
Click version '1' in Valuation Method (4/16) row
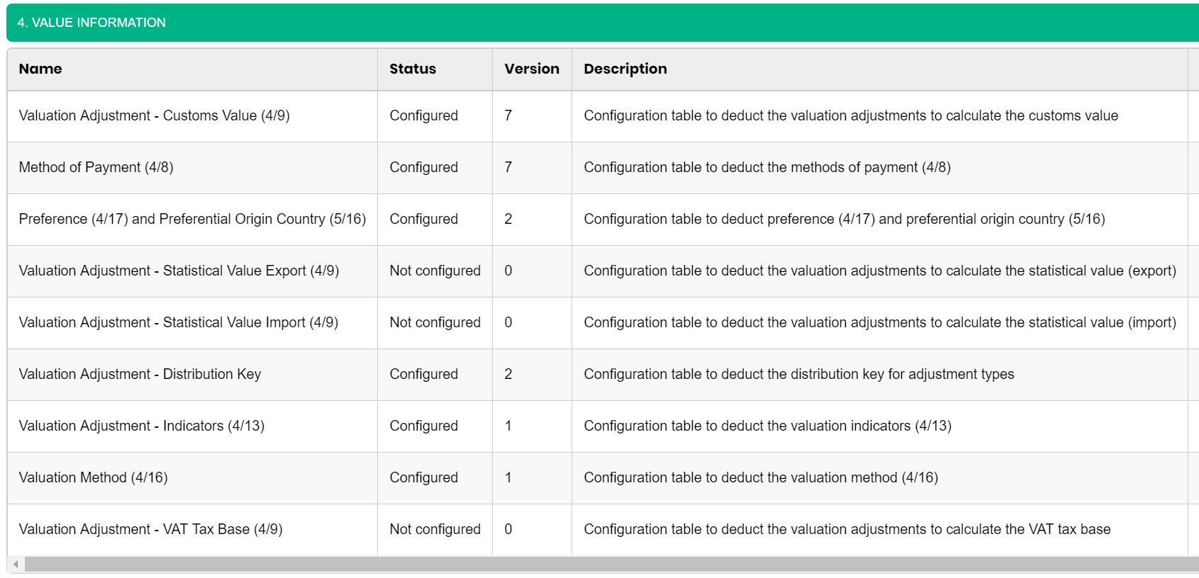coord(508,477)
